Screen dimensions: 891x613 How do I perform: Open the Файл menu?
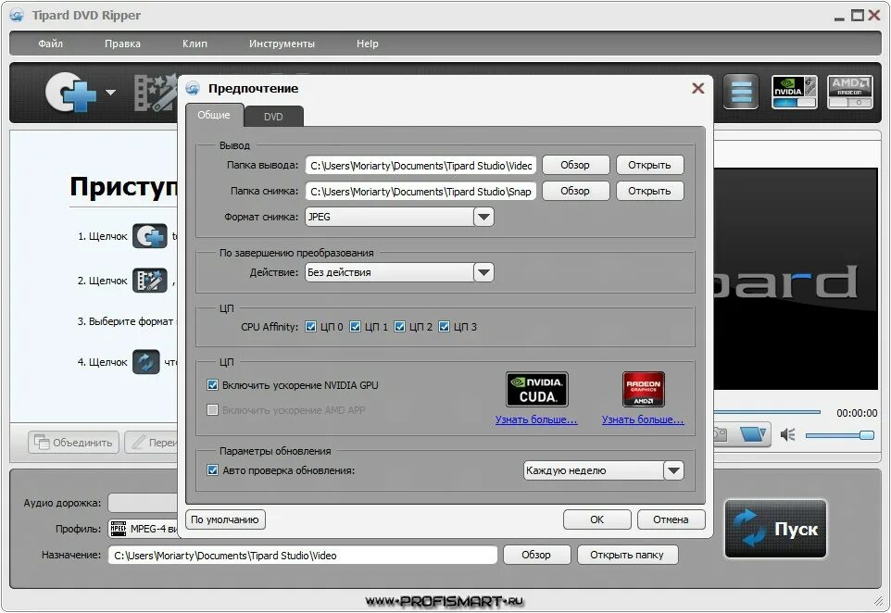coord(51,44)
